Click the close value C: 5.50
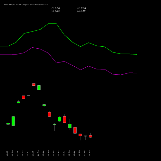The image size is (161, 161). click(x=56, y=8)
